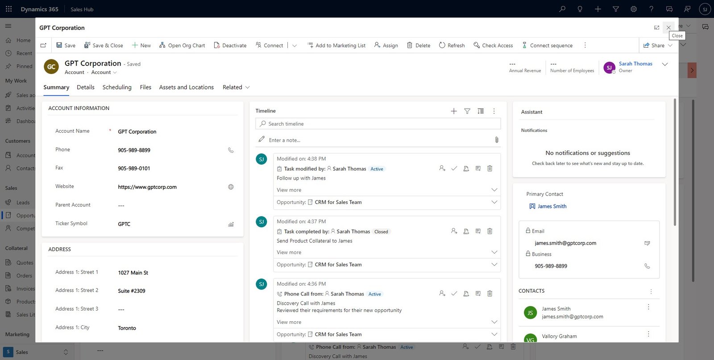Click the Search timeline field
Screen dimensions: 714x360
(378, 124)
